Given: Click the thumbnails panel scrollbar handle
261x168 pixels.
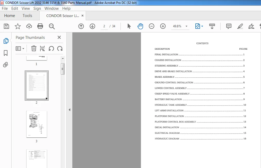Looking at the screenshot, I should tap(63, 69).
